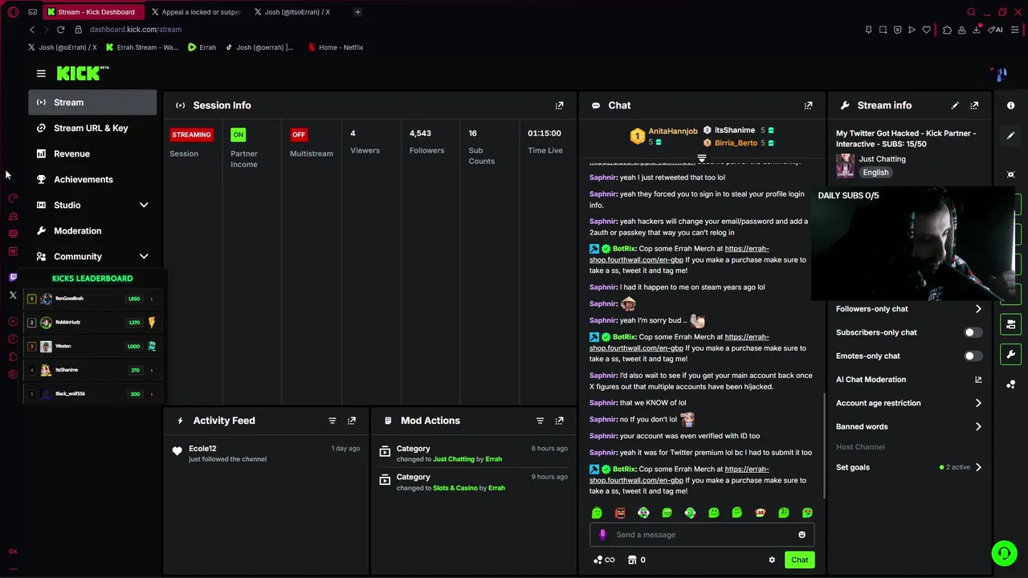1028x578 pixels.
Task: Pop out the Session Info panel
Action: coord(560,105)
